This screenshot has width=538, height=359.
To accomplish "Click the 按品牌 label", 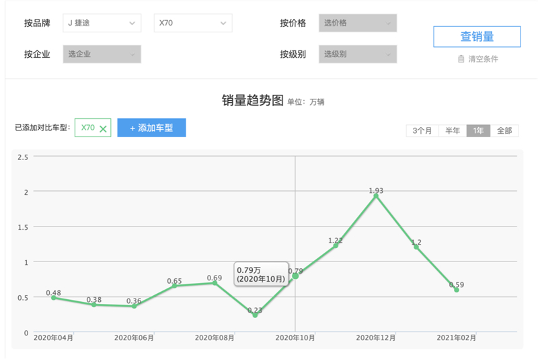I will [x=37, y=23].
